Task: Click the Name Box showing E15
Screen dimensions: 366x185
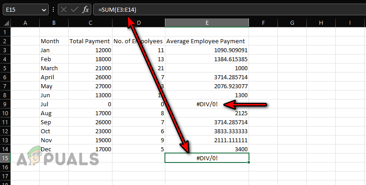Action: (x=26, y=9)
